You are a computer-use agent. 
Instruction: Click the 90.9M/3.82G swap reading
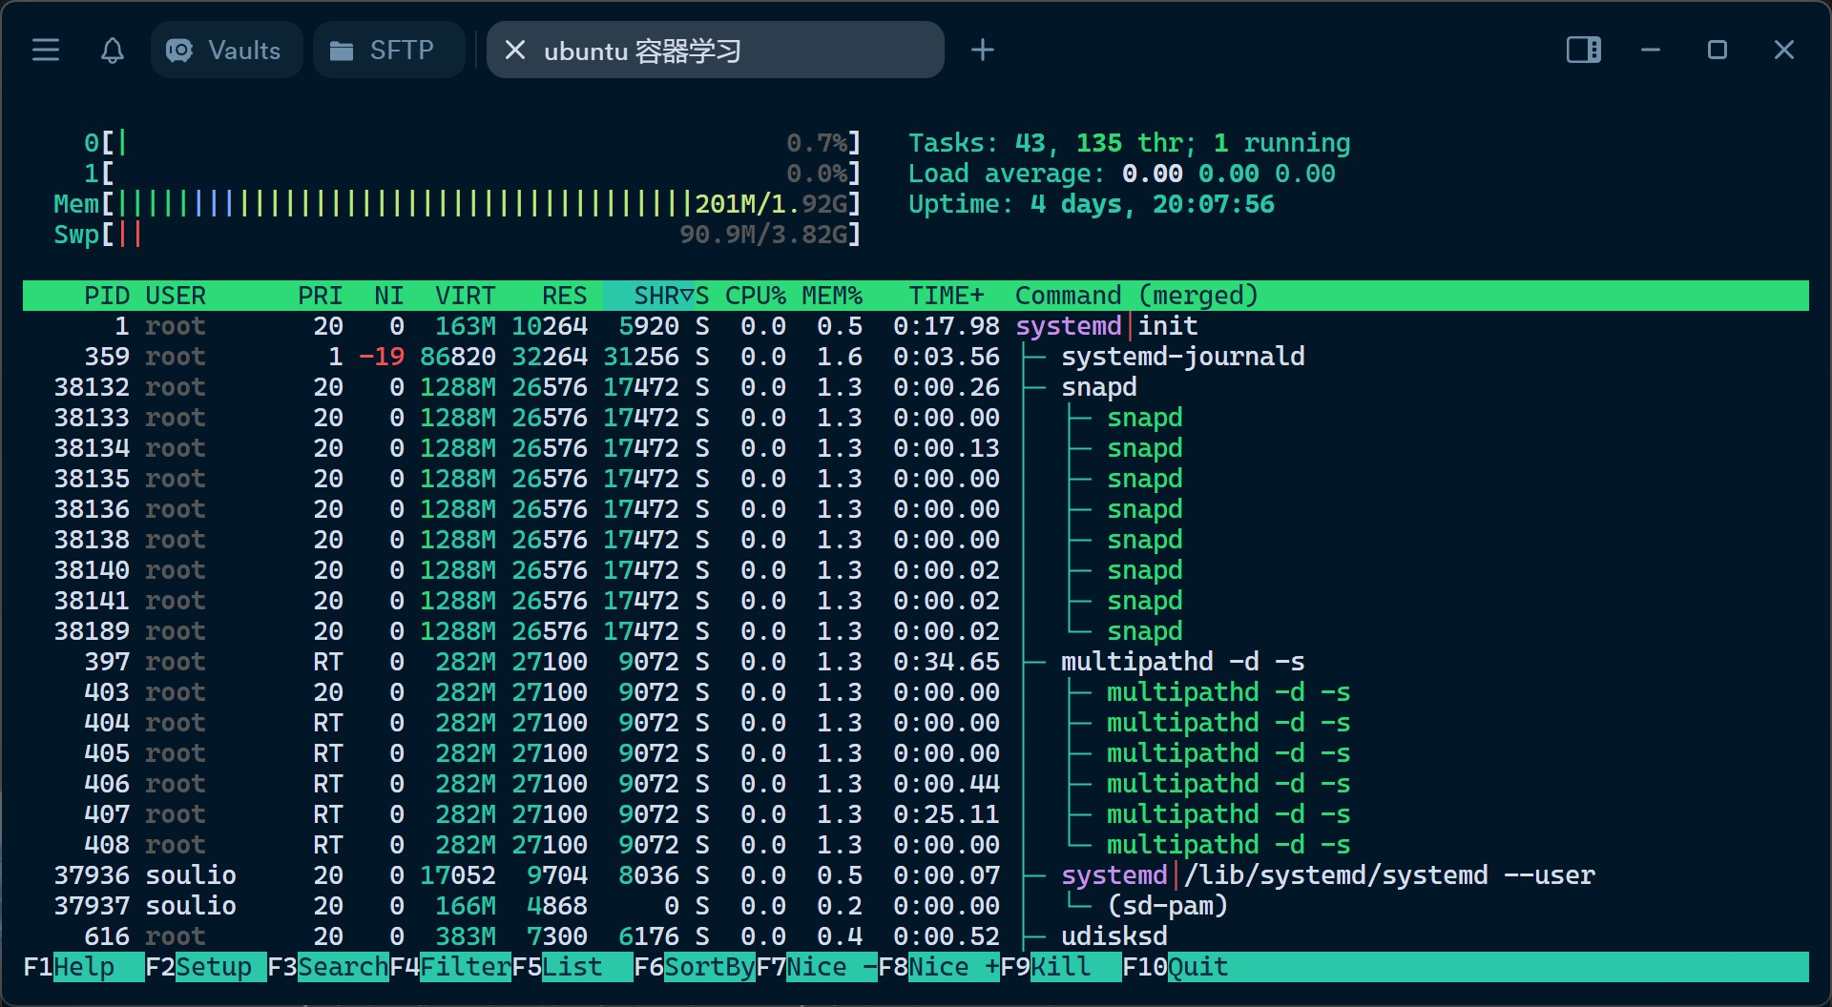[763, 235]
